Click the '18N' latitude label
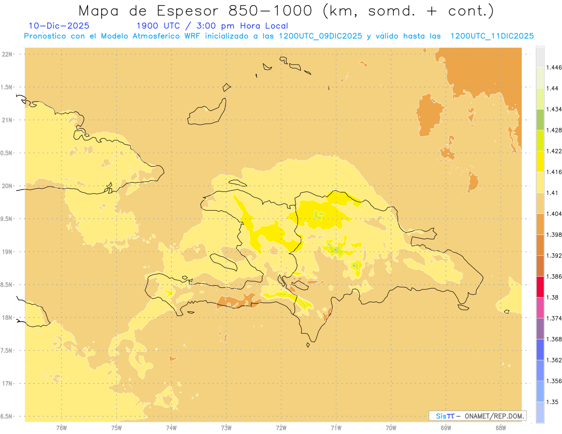 [x=7, y=318]
